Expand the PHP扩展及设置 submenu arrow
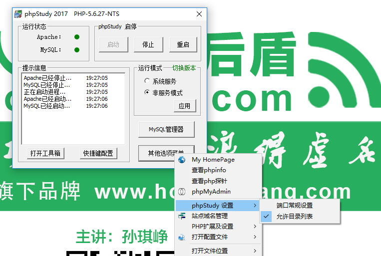381x256 pixels. [x=255, y=227]
